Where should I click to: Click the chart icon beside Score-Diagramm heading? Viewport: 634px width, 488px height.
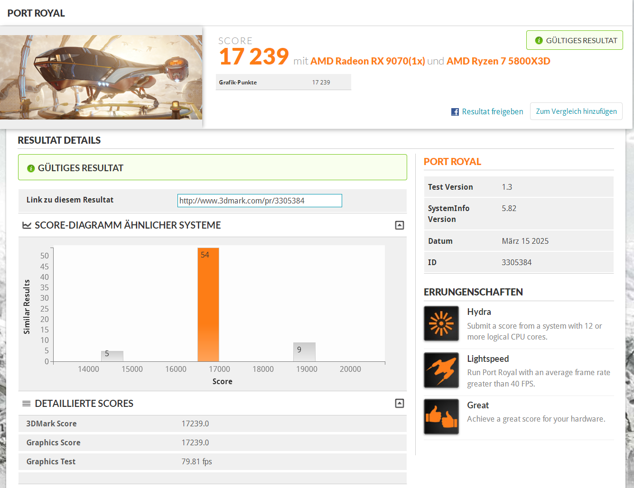27,225
